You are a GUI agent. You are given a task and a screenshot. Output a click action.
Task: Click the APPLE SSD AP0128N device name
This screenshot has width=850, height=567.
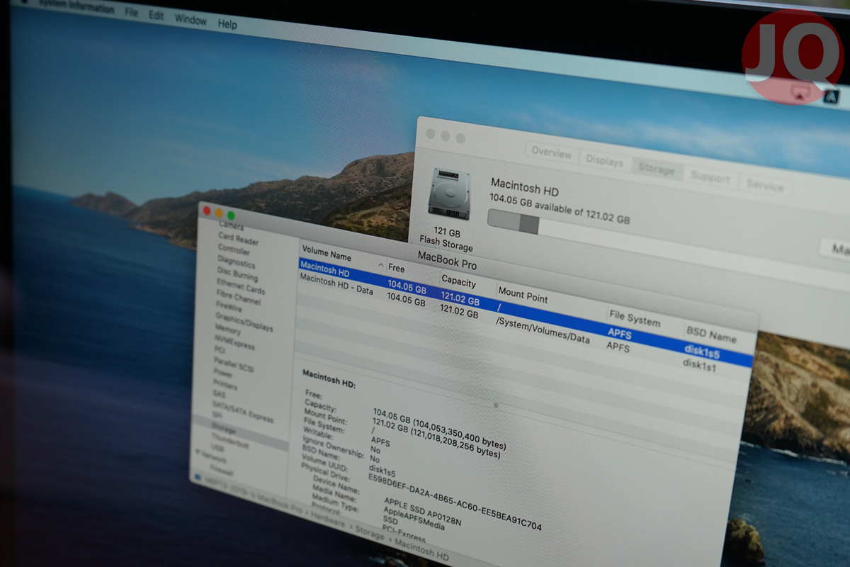coord(422,510)
